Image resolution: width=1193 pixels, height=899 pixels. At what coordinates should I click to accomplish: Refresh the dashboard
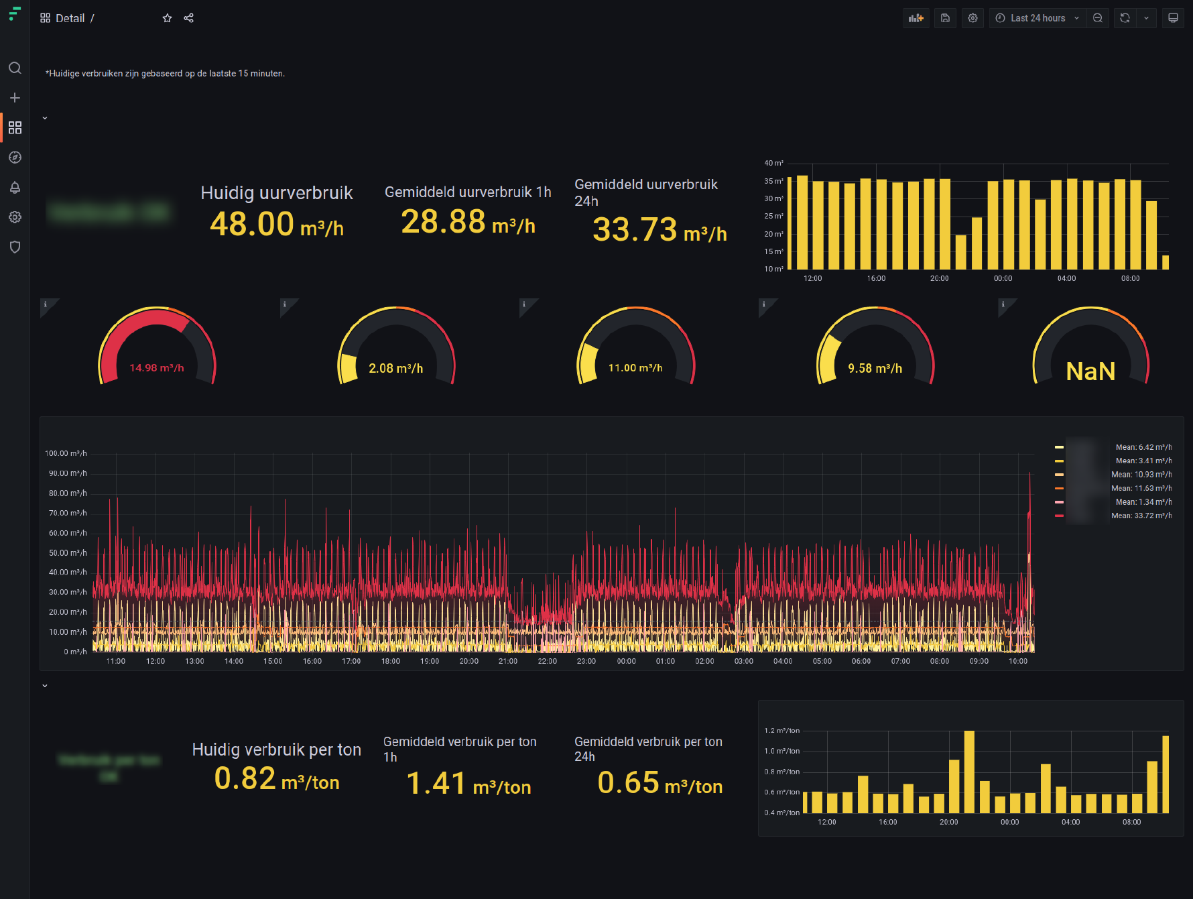[x=1125, y=18]
